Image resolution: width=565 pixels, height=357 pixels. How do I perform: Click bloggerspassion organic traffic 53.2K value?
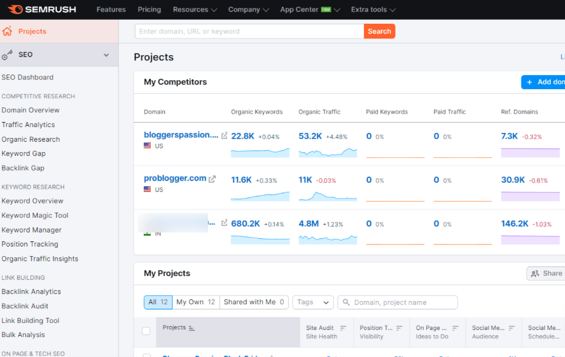[x=310, y=136]
